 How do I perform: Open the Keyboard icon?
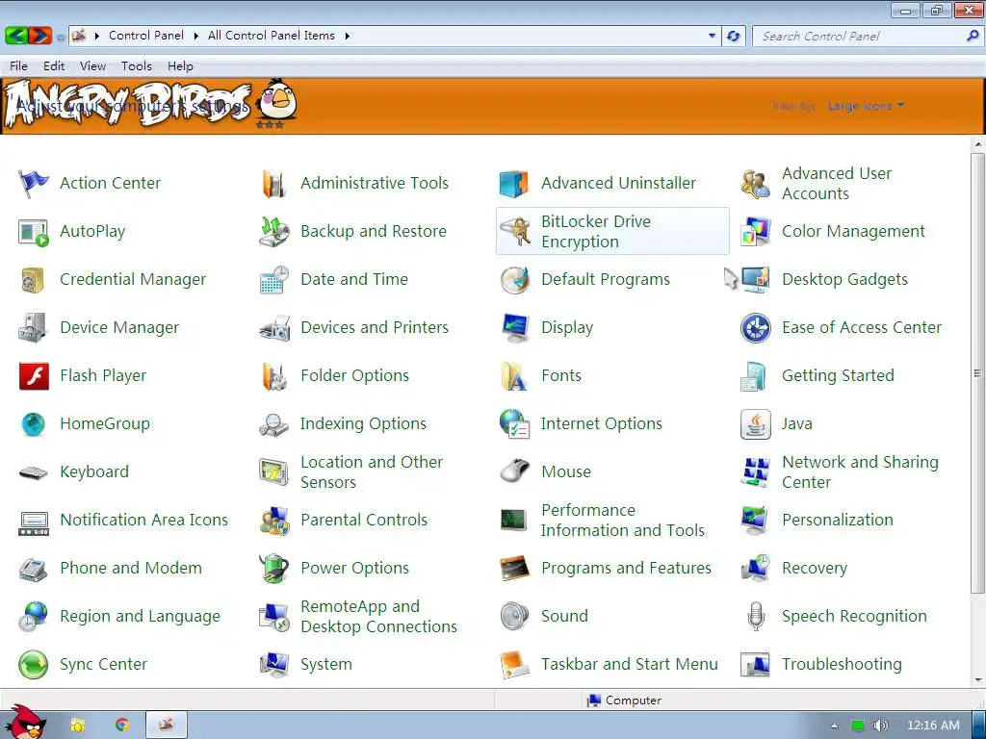[33, 471]
